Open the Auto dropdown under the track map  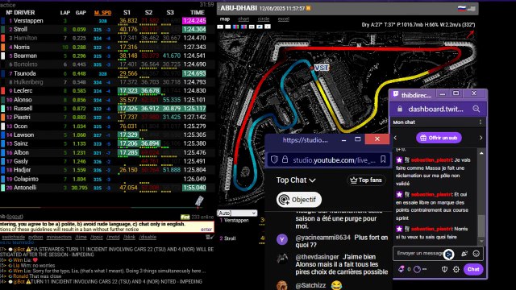237,213
